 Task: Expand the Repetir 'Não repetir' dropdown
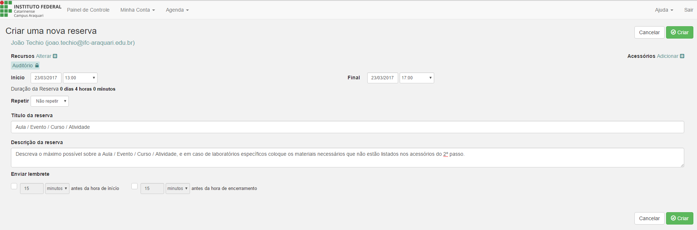(x=50, y=101)
